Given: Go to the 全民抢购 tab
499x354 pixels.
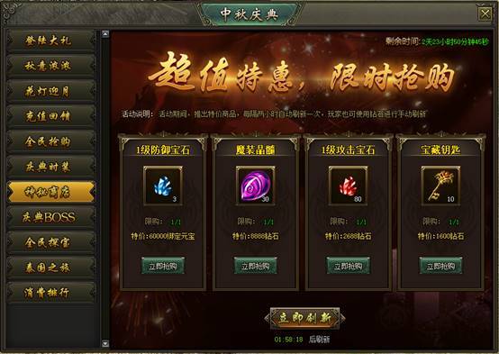Looking at the screenshot, I should (x=51, y=141).
